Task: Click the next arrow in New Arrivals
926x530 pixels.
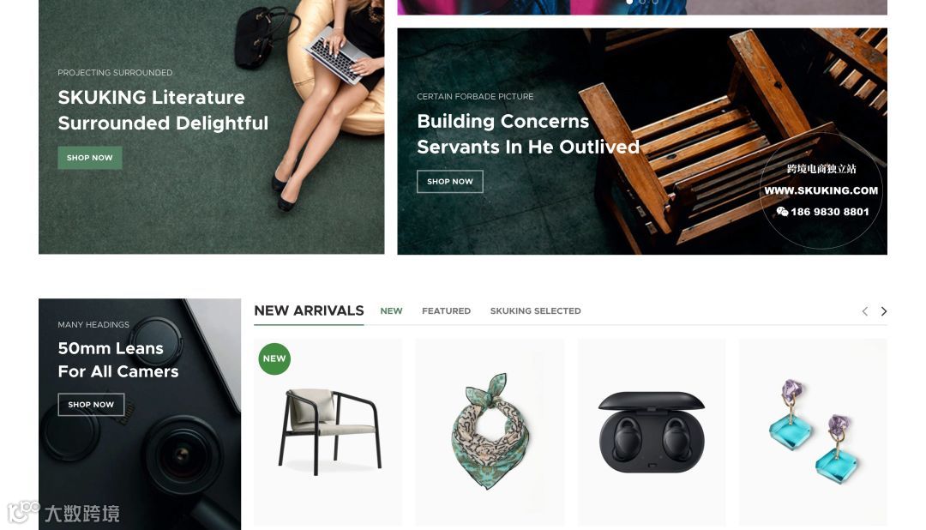Action: click(883, 311)
